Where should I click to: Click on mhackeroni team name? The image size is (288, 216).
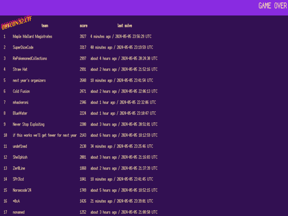(21, 102)
